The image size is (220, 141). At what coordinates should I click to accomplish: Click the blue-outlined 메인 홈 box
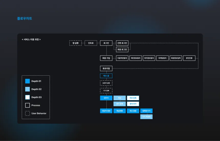[106, 76]
